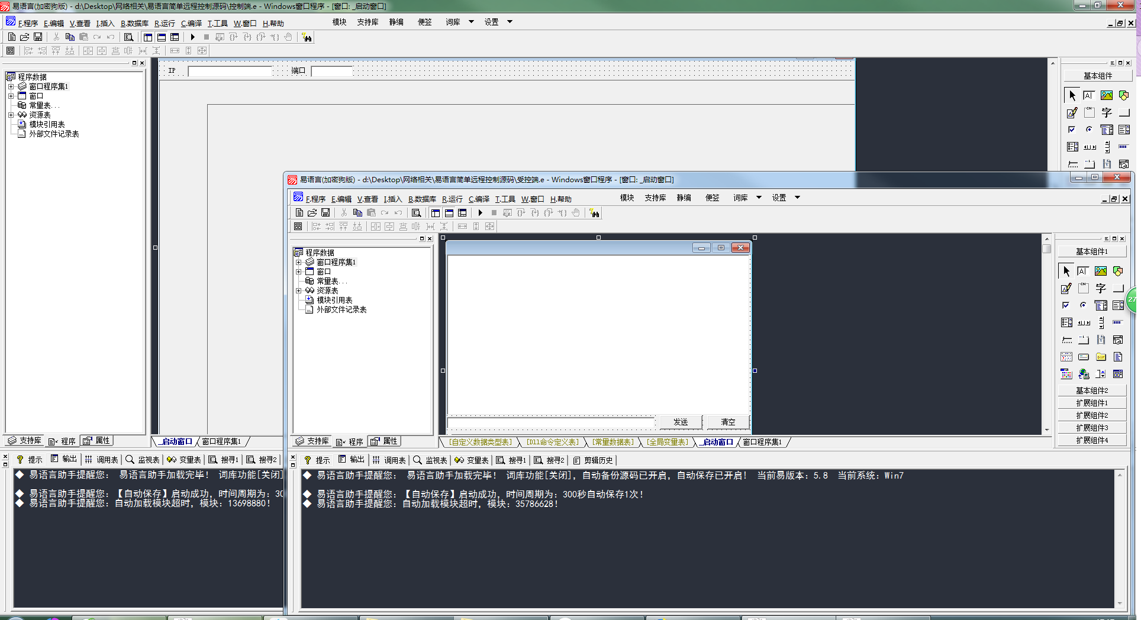Open 监视表 tab in 受控端 output panel
Viewport: 1141px width, 620px height.
pyautogui.click(x=430, y=460)
